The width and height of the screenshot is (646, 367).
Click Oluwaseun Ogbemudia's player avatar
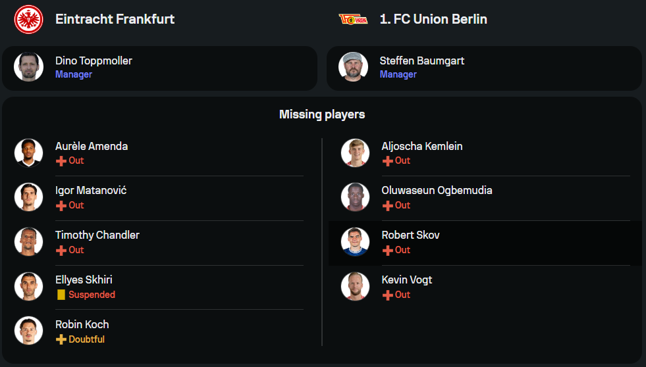click(355, 197)
